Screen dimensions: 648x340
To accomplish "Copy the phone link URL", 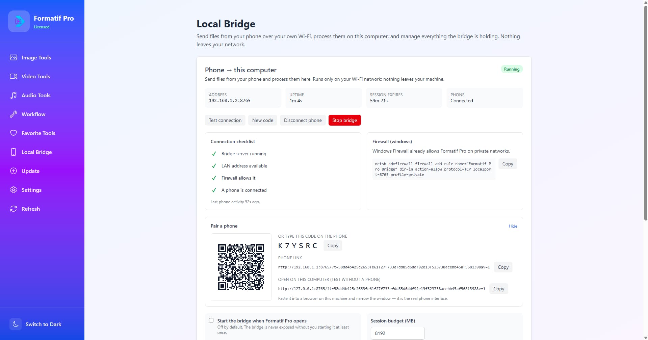I will pyautogui.click(x=503, y=267).
